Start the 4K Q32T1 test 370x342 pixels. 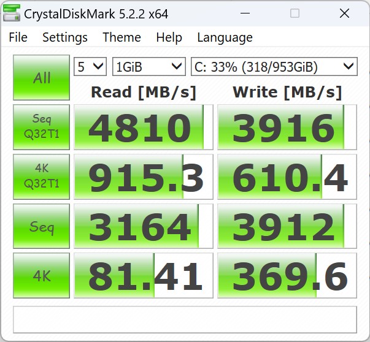[41, 177]
